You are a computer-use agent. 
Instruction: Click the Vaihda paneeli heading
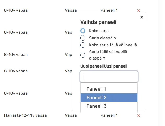coord(98,22)
